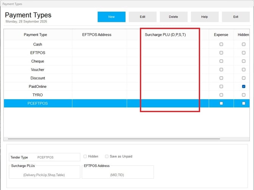Click the Edit button

point(143,17)
